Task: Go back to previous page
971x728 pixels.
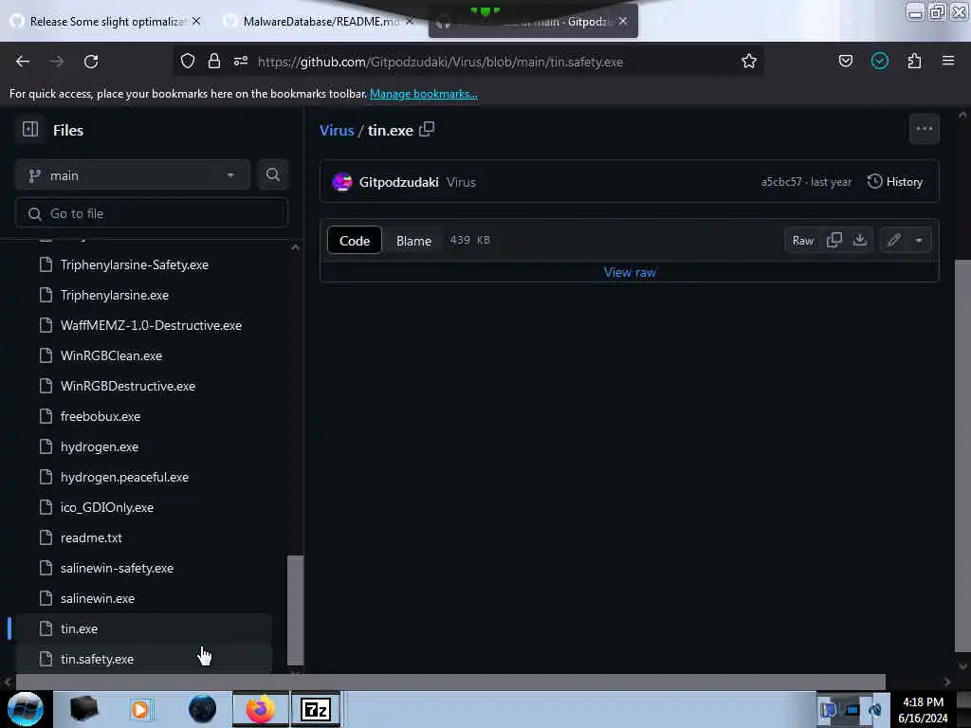Action: (23, 62)
